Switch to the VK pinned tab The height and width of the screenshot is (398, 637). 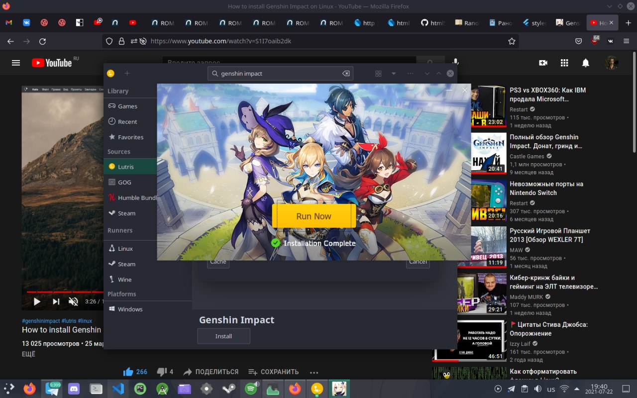pos(26,23)
